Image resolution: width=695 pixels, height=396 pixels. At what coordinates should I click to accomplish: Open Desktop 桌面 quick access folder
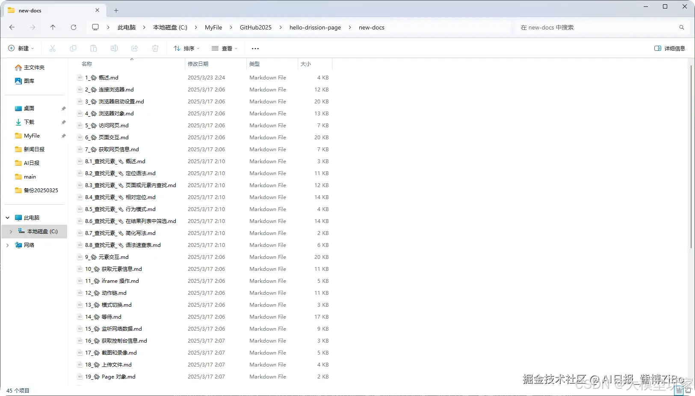tap(24, 109)
